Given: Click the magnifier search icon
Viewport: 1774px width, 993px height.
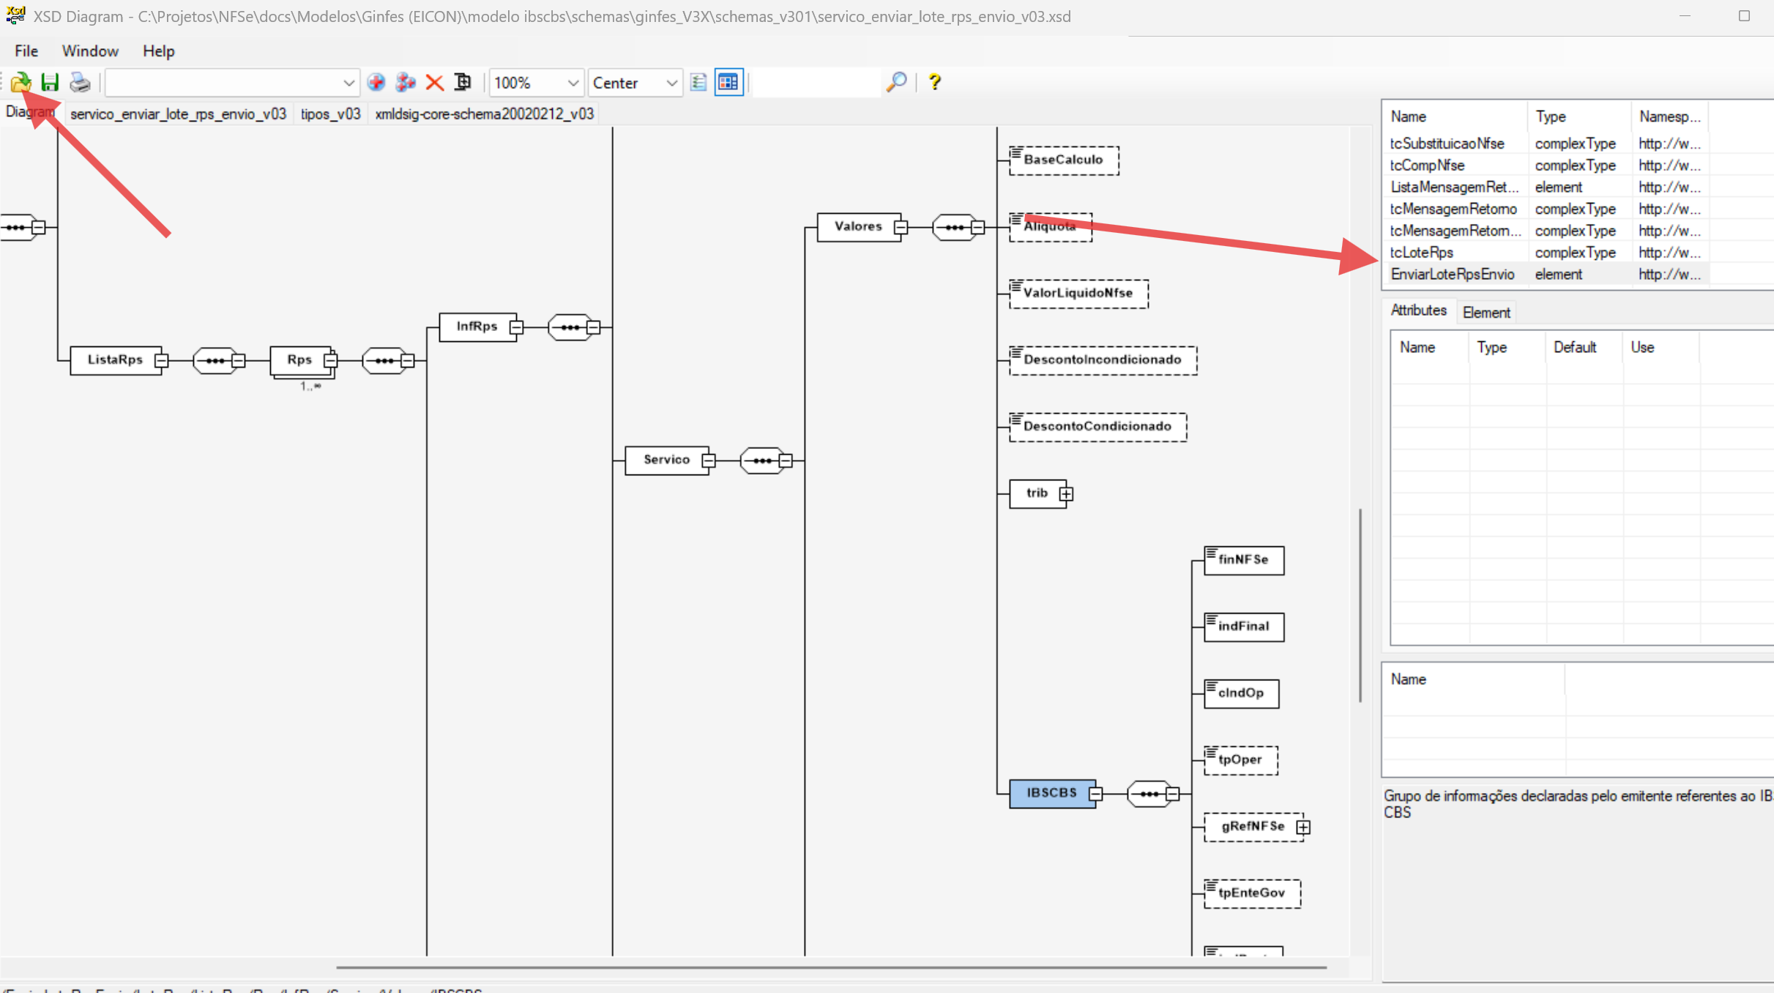Looking at the screenshot, I should tap(896, 82).
